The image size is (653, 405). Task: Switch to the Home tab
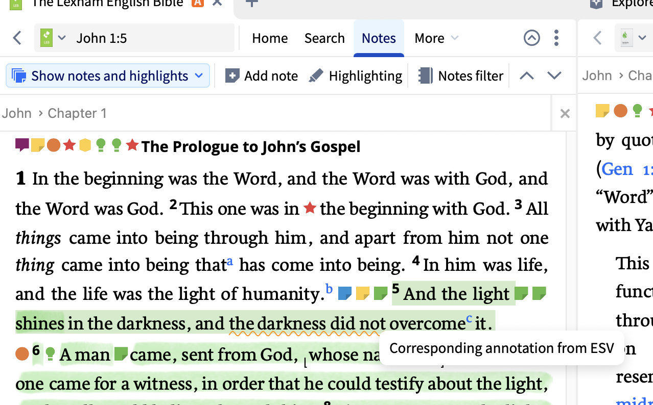[270, 38]
